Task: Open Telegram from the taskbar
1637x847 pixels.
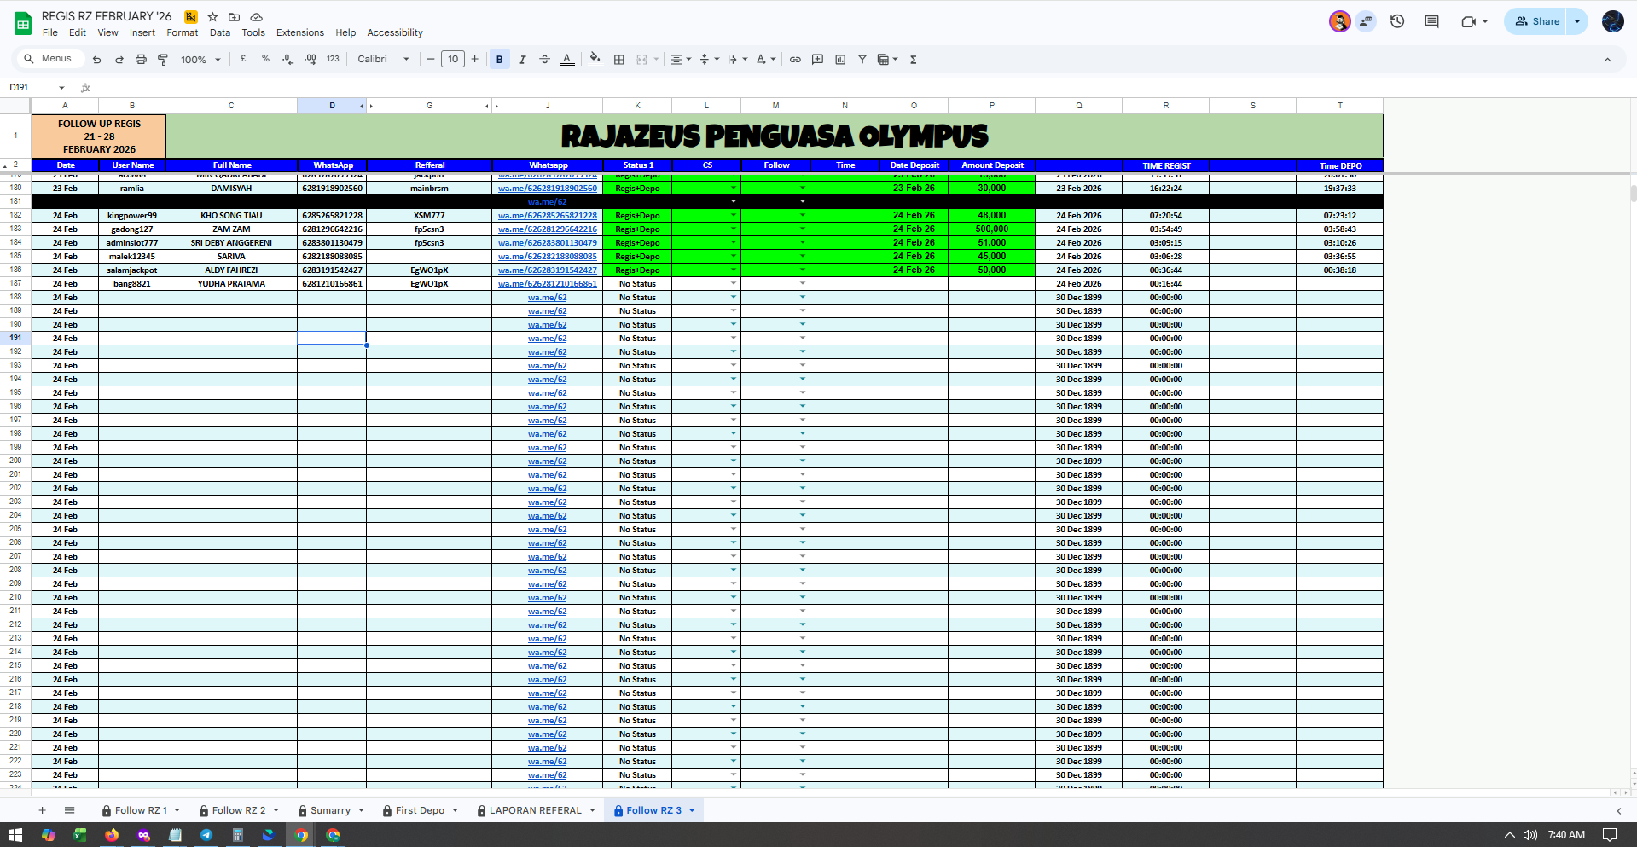Action: [x=206, y=835]
